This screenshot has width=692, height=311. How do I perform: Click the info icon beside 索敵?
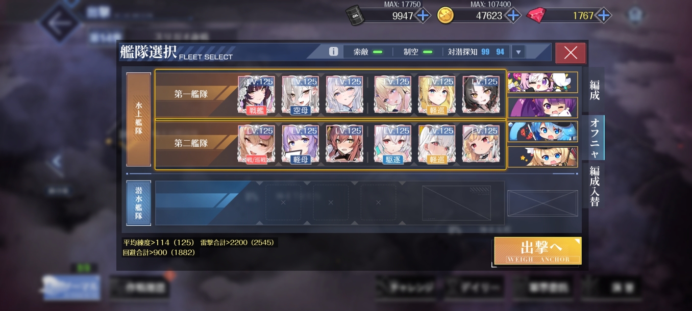334,51
